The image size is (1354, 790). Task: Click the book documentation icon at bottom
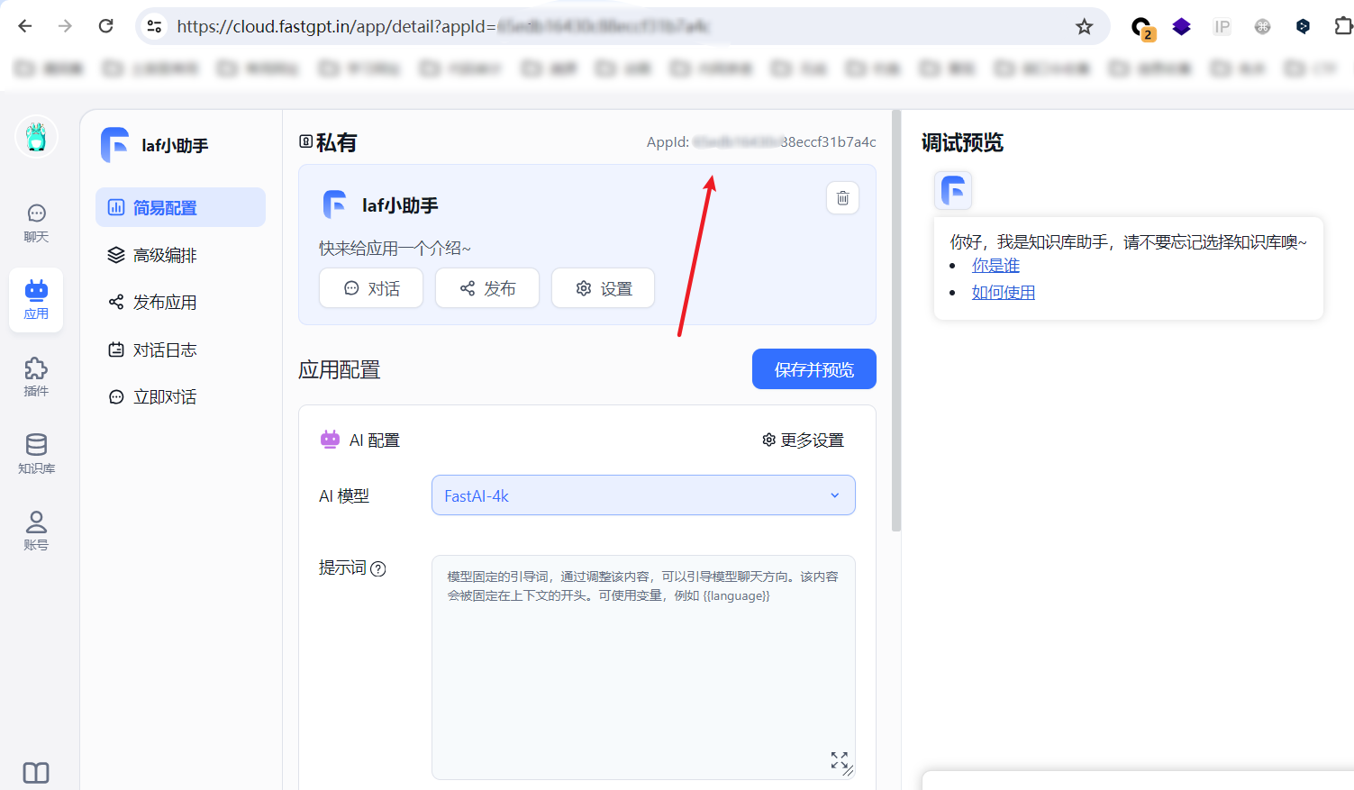click(36, 773)
